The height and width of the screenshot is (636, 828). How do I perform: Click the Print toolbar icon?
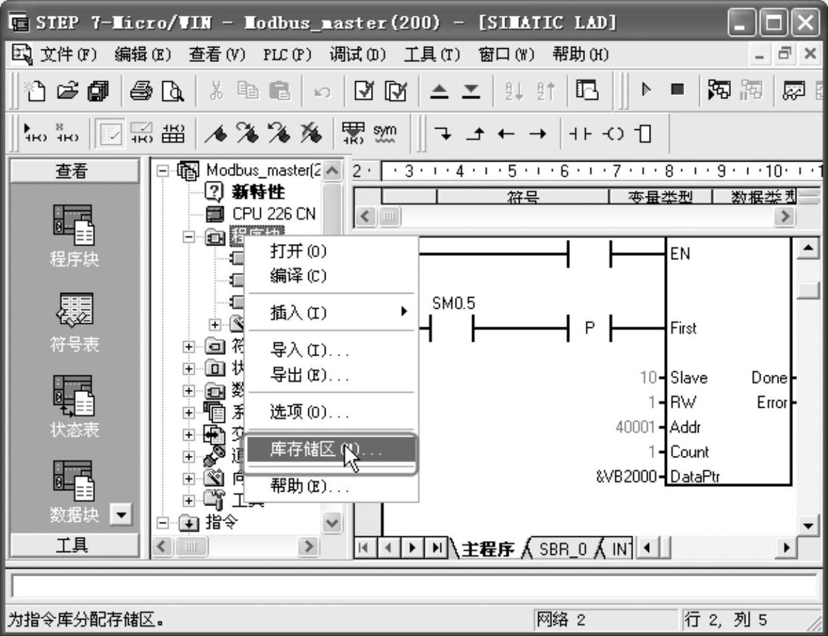tap(141, 90)
